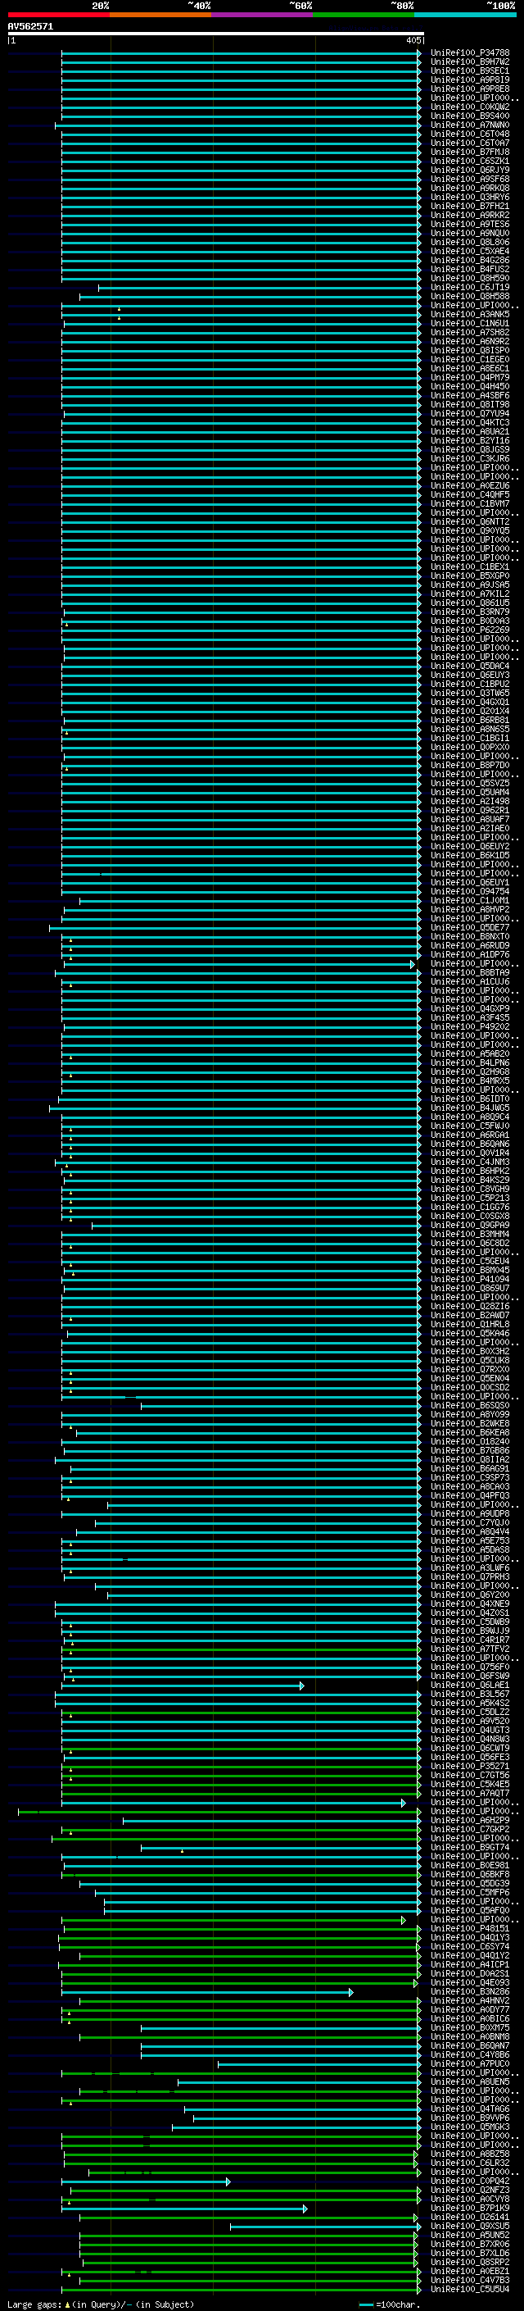Click hit UniRef100_B4LPN6 label

click(470, 1062)
